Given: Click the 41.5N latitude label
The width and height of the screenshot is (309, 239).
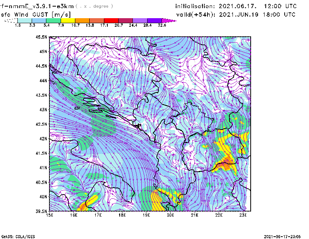Looking at the screenshot, I should click(41, 153).
